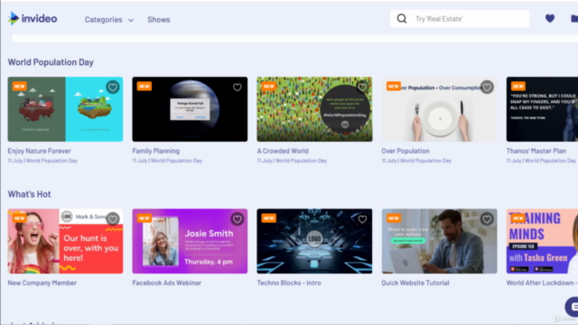Click the Facebook Ads Webinar title
578x325 pixels.
click(x=166, y=283)
